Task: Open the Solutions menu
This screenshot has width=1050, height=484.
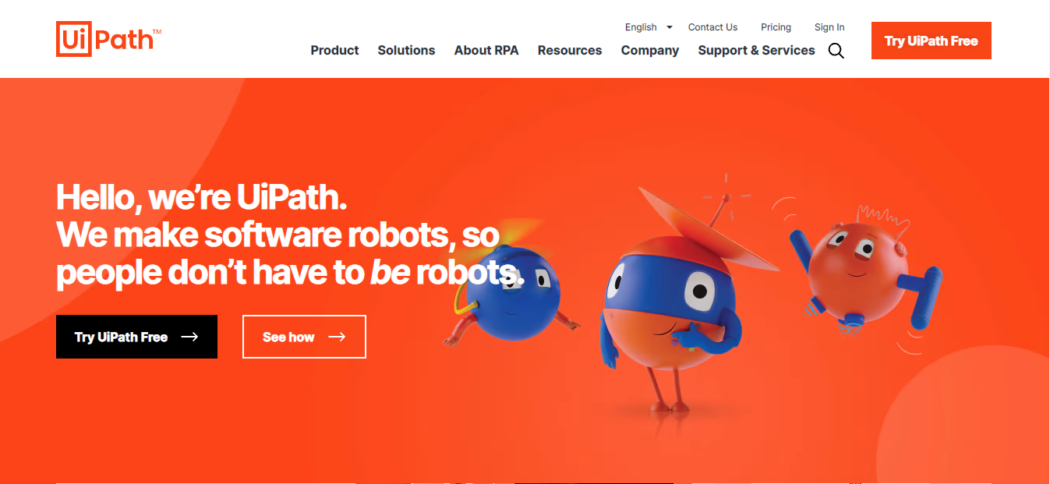Action: pyautogui.click(x=406, y=50)
